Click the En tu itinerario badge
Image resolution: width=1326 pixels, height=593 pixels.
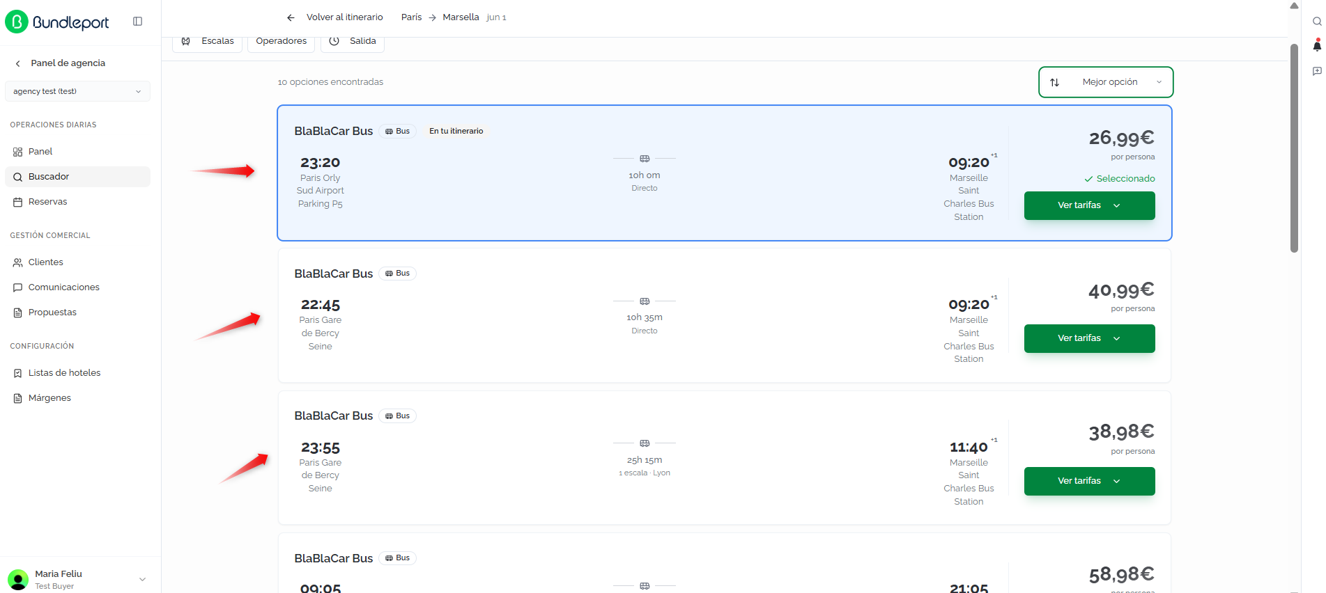(456, 131)
